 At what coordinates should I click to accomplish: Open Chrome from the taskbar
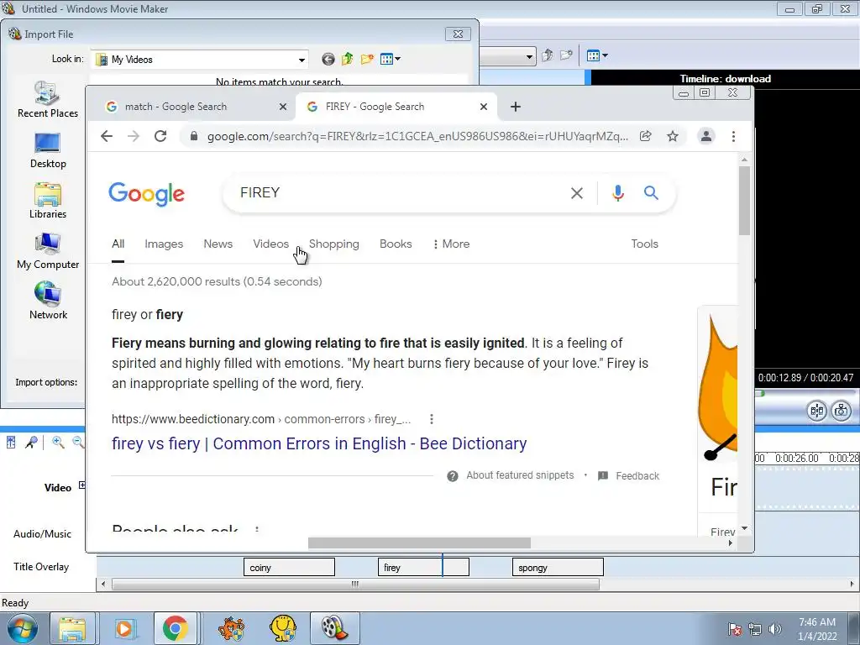(175, 628)
